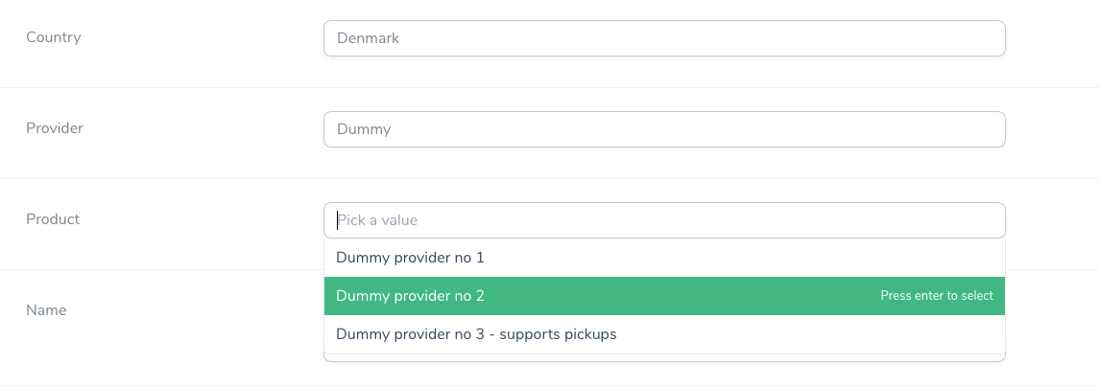Click right end of the Provider select box
This screenshot has width=1099, height=387.
(x=989, y=129)
